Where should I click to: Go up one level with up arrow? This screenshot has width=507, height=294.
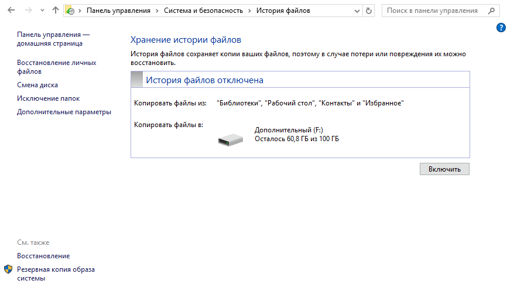[56, 11]
